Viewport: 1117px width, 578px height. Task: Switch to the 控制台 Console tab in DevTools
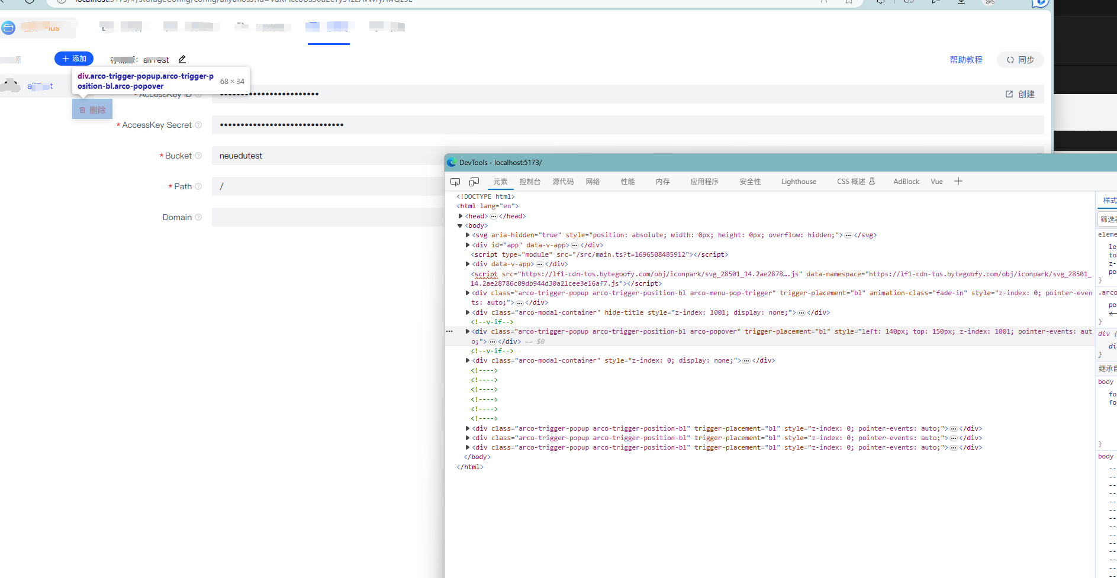[x=530, y=182]
